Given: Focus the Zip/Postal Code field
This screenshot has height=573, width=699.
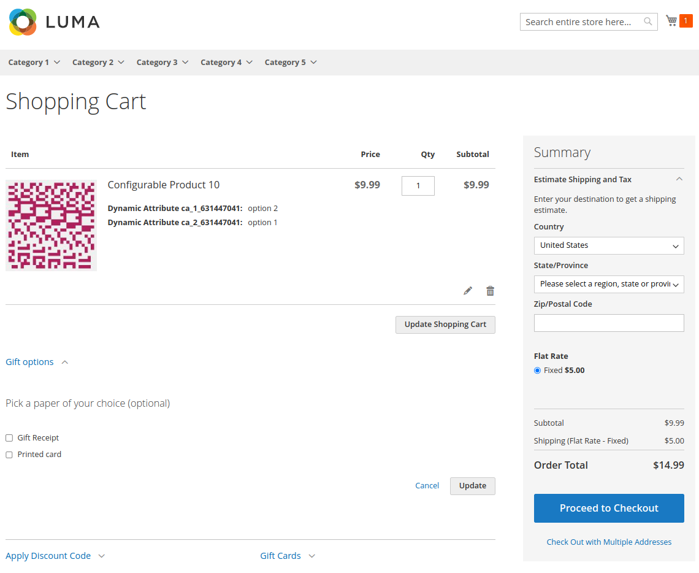Looking at the screenshot, I should click(x=608, y=323).
